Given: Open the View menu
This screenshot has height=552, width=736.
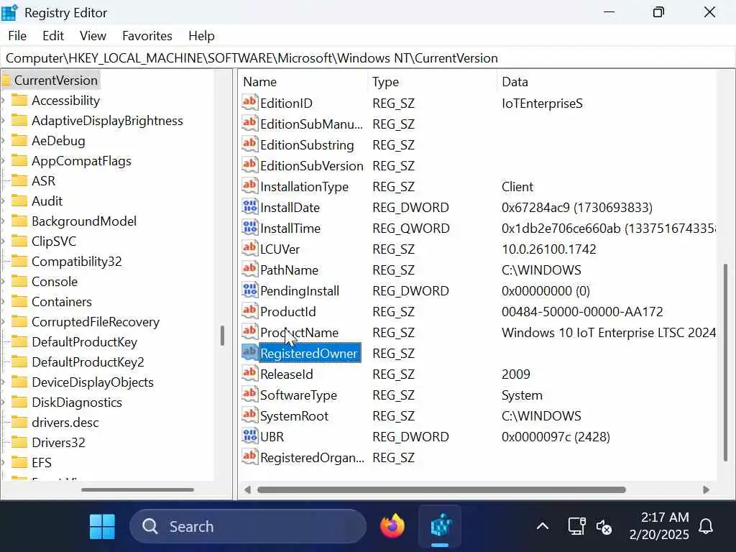Looking at the screenshot, I should (x=93, y=36).
